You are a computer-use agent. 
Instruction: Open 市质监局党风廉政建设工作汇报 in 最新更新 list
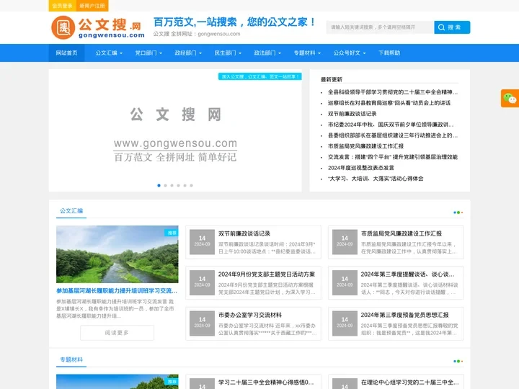365,146
